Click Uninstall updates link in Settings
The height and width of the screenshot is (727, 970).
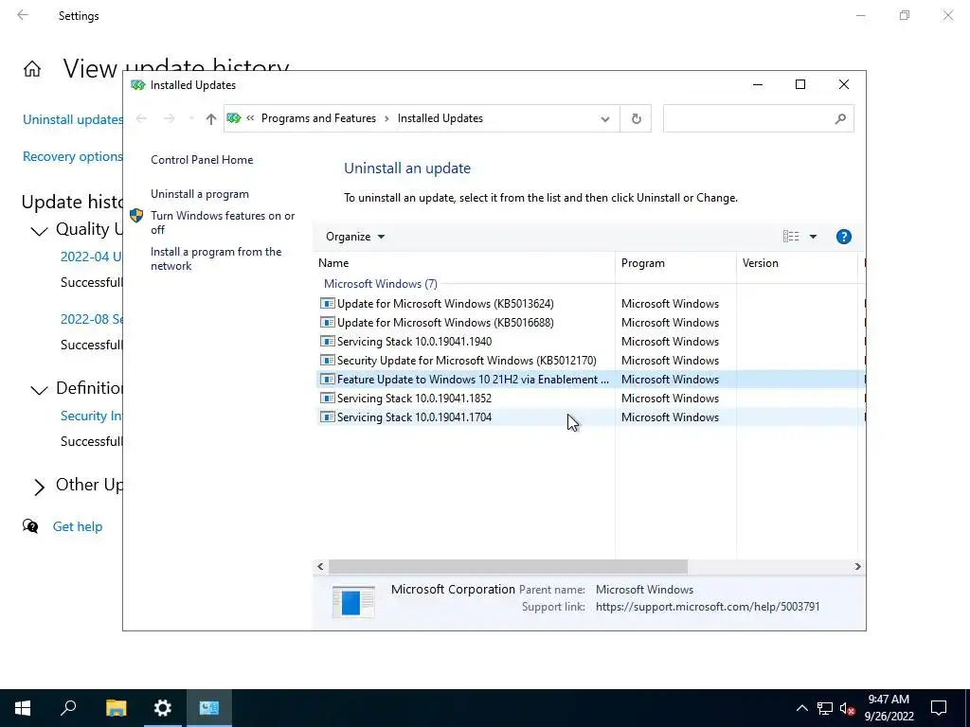pos(73,120)
